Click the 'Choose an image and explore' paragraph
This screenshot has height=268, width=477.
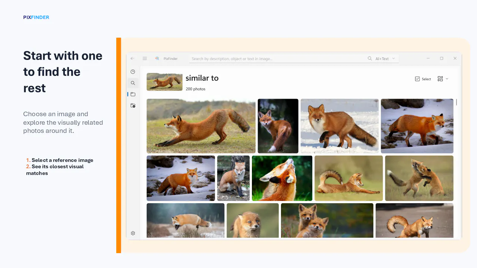(x=63, y=122)
